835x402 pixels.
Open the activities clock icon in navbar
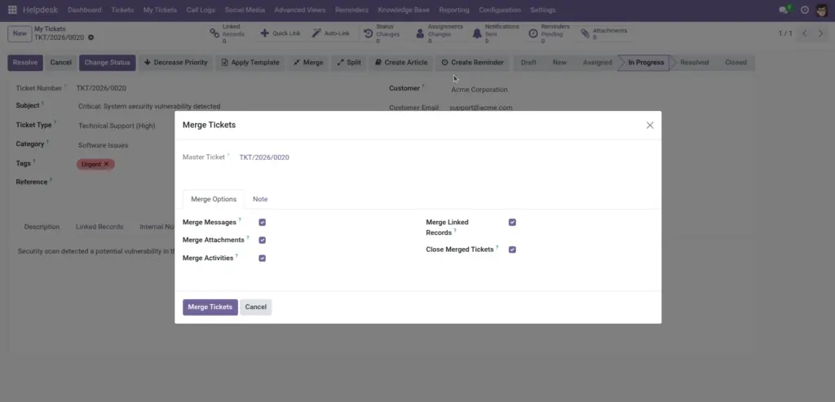click(805, 10)
